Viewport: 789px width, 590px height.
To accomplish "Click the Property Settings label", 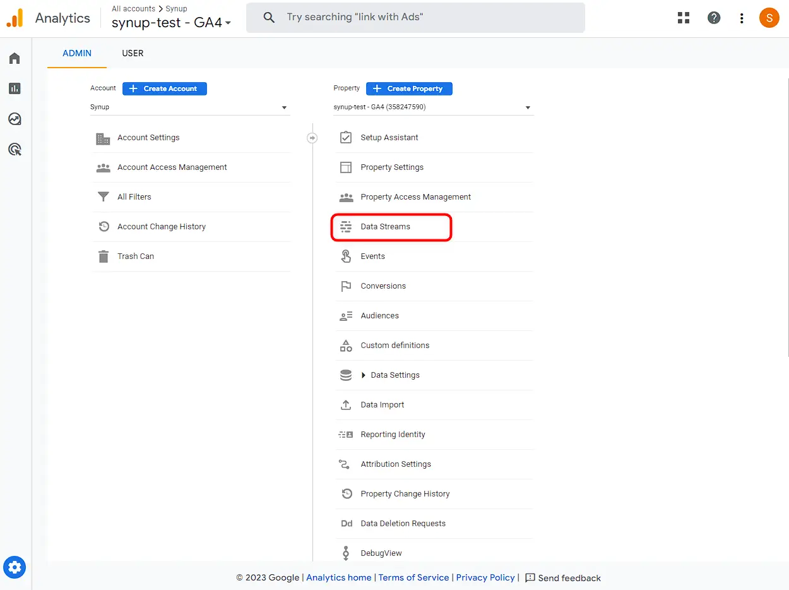I will [x=392, y=167].
